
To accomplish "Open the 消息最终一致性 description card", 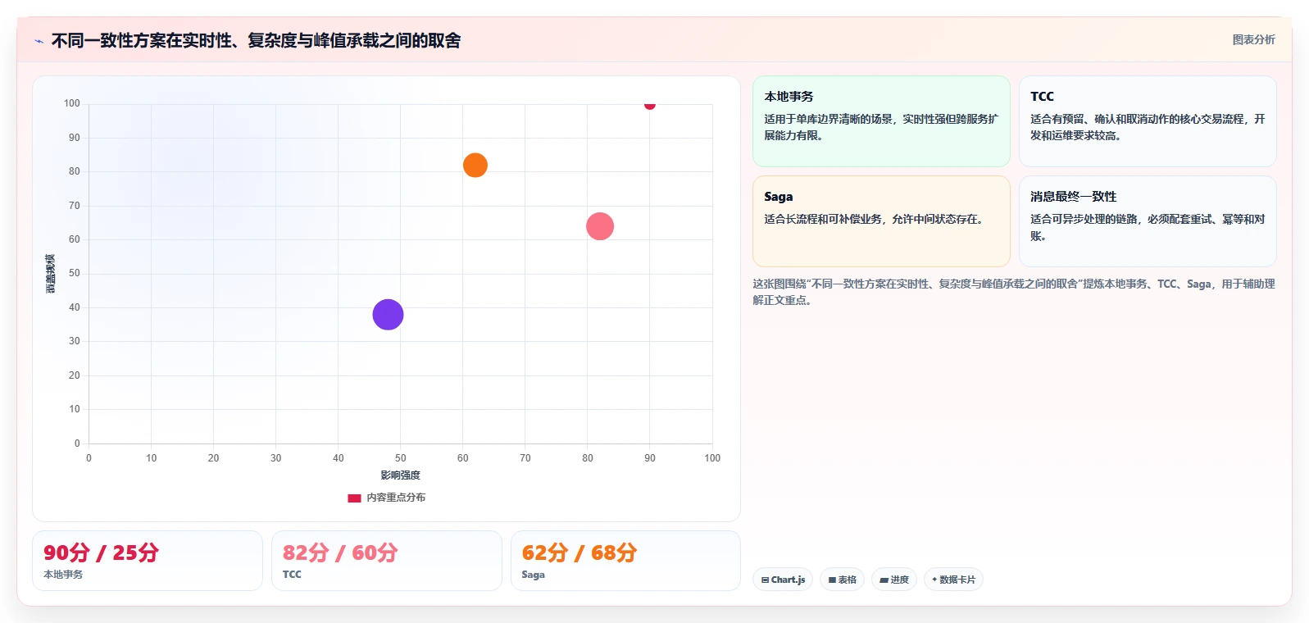I will coord(1148,221).
